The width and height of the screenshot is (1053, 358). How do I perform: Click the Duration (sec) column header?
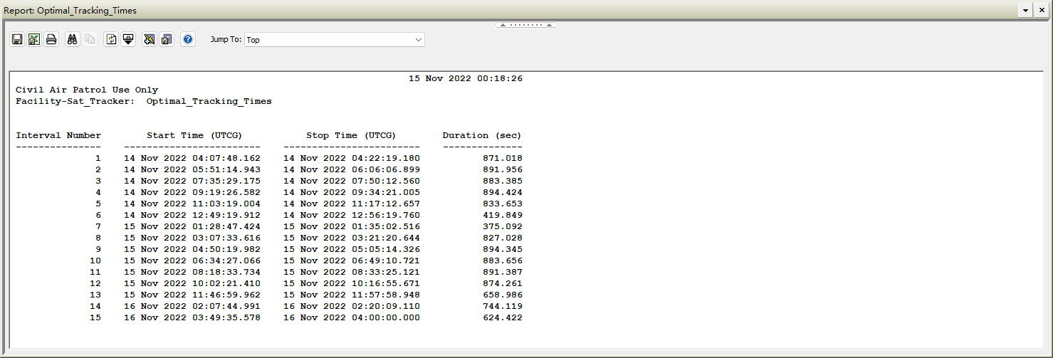(482, 135)
